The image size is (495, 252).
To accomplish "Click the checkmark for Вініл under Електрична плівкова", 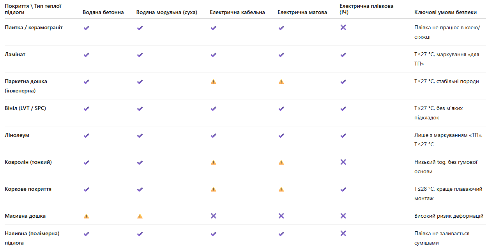I will pyautogui.click(x=343, y=108).
